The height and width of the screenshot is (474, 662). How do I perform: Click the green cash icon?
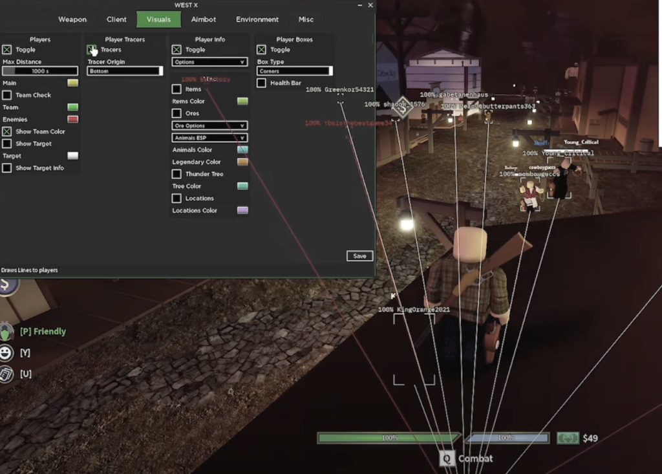point(568,438)
